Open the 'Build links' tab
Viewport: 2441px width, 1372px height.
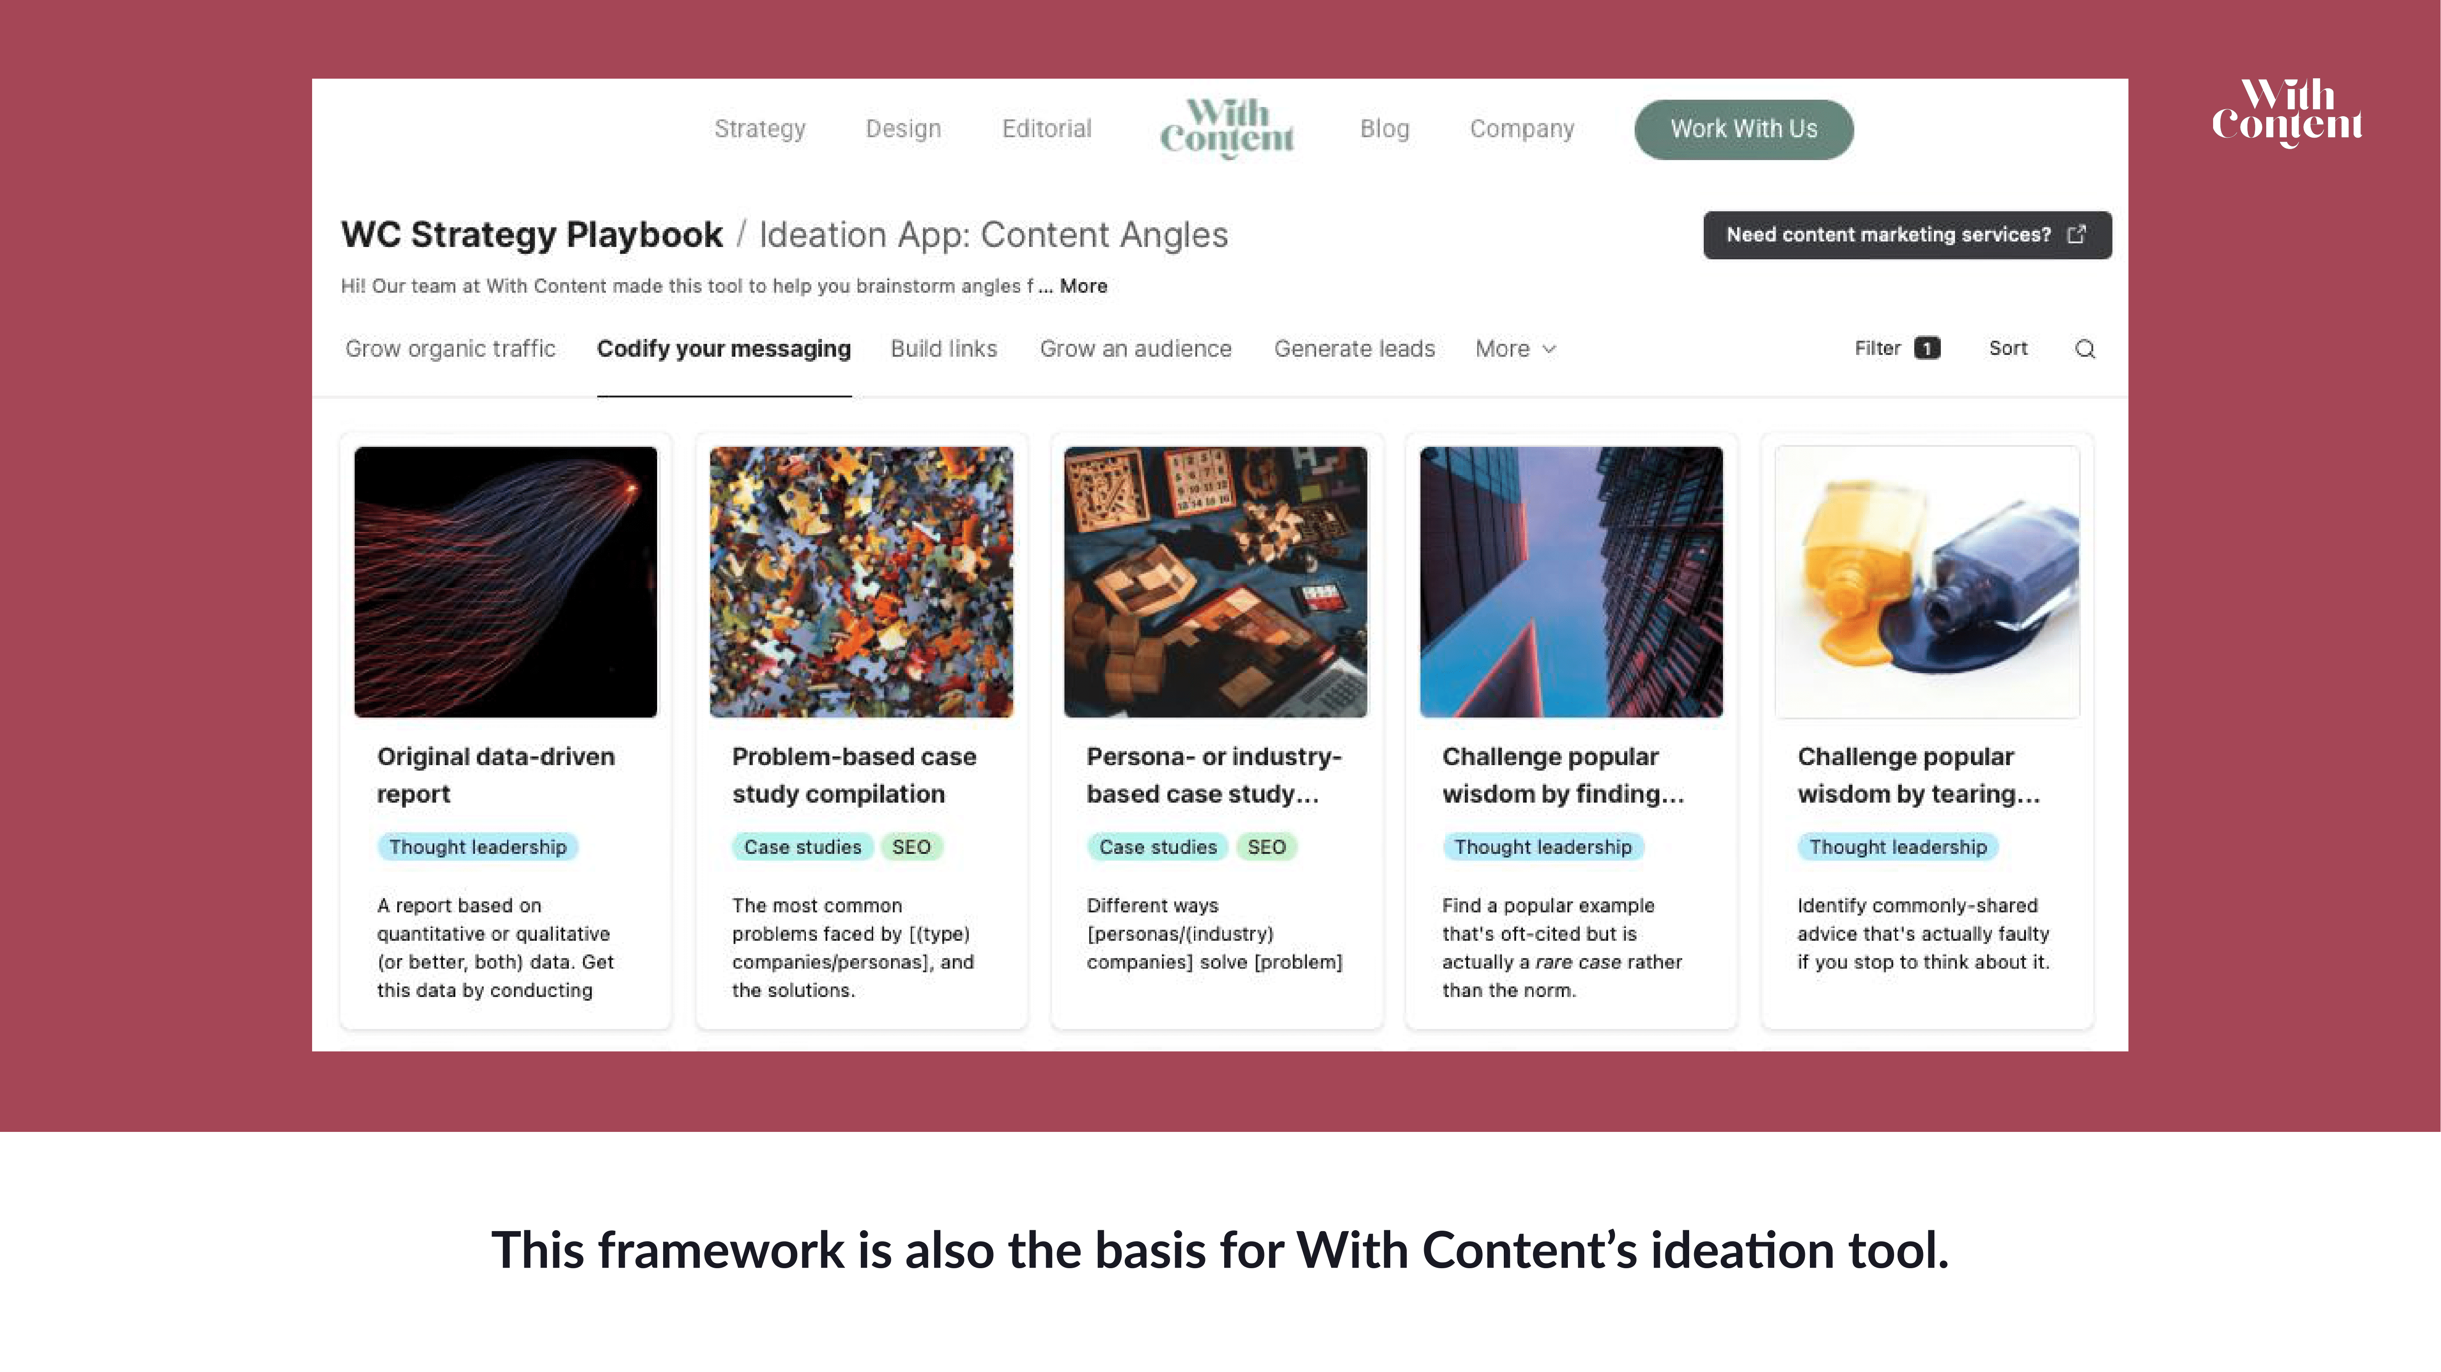pos(944,348)
